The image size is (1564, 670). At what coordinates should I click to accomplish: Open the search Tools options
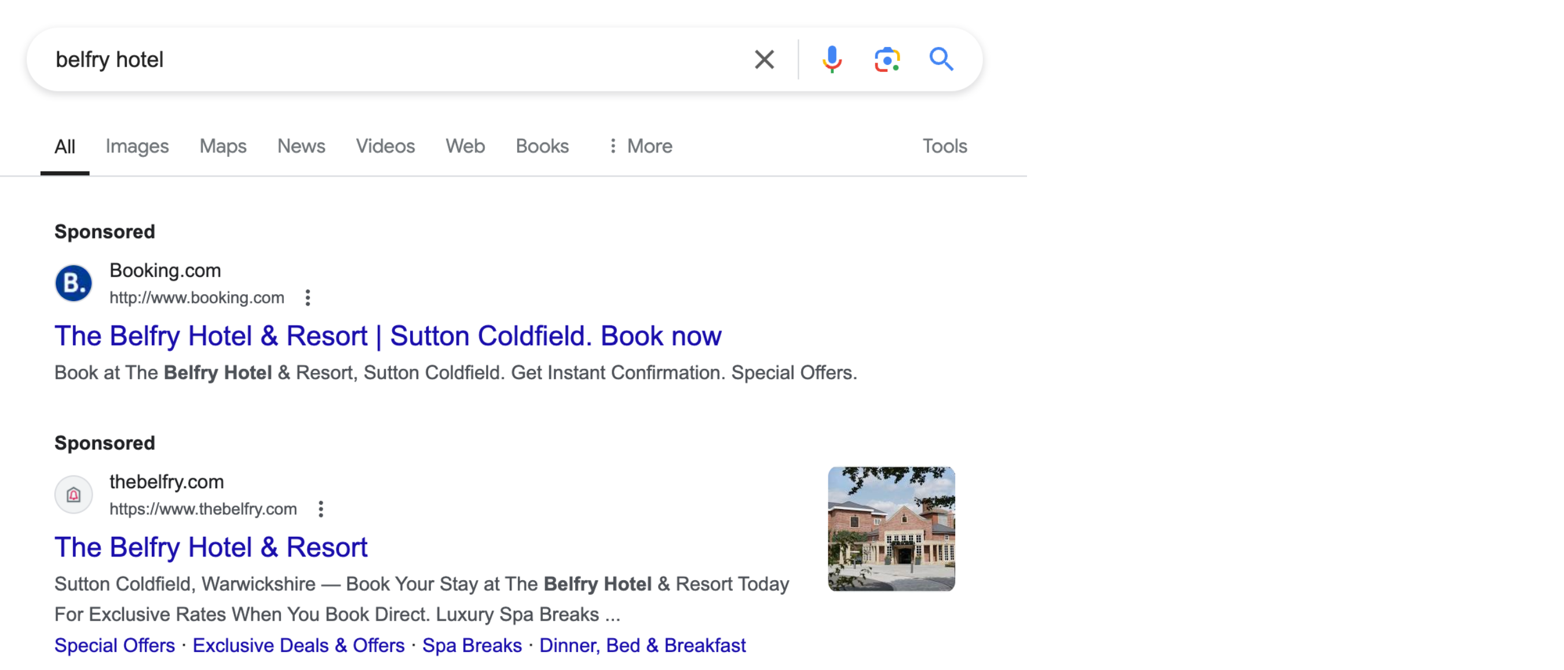(x=944, y=147)
